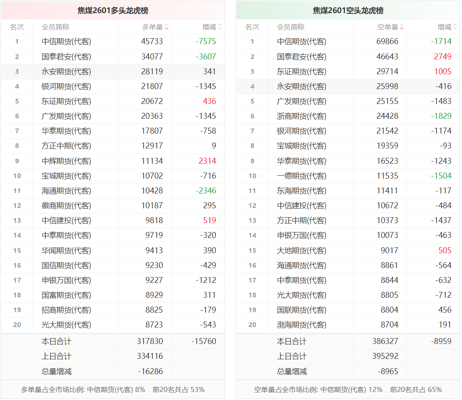This screenshot has width=462, height=400.
Task: Click long previous-day total 334116
Action: click(x=150, y=356)
